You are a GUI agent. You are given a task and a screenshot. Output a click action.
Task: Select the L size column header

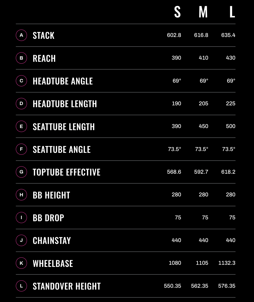(x=232, y=12)
